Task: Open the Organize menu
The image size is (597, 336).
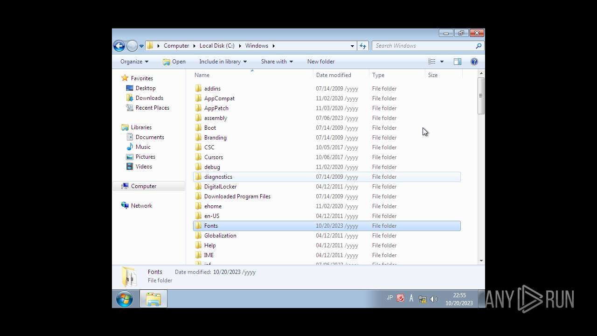Action: (x=134, y=62)
